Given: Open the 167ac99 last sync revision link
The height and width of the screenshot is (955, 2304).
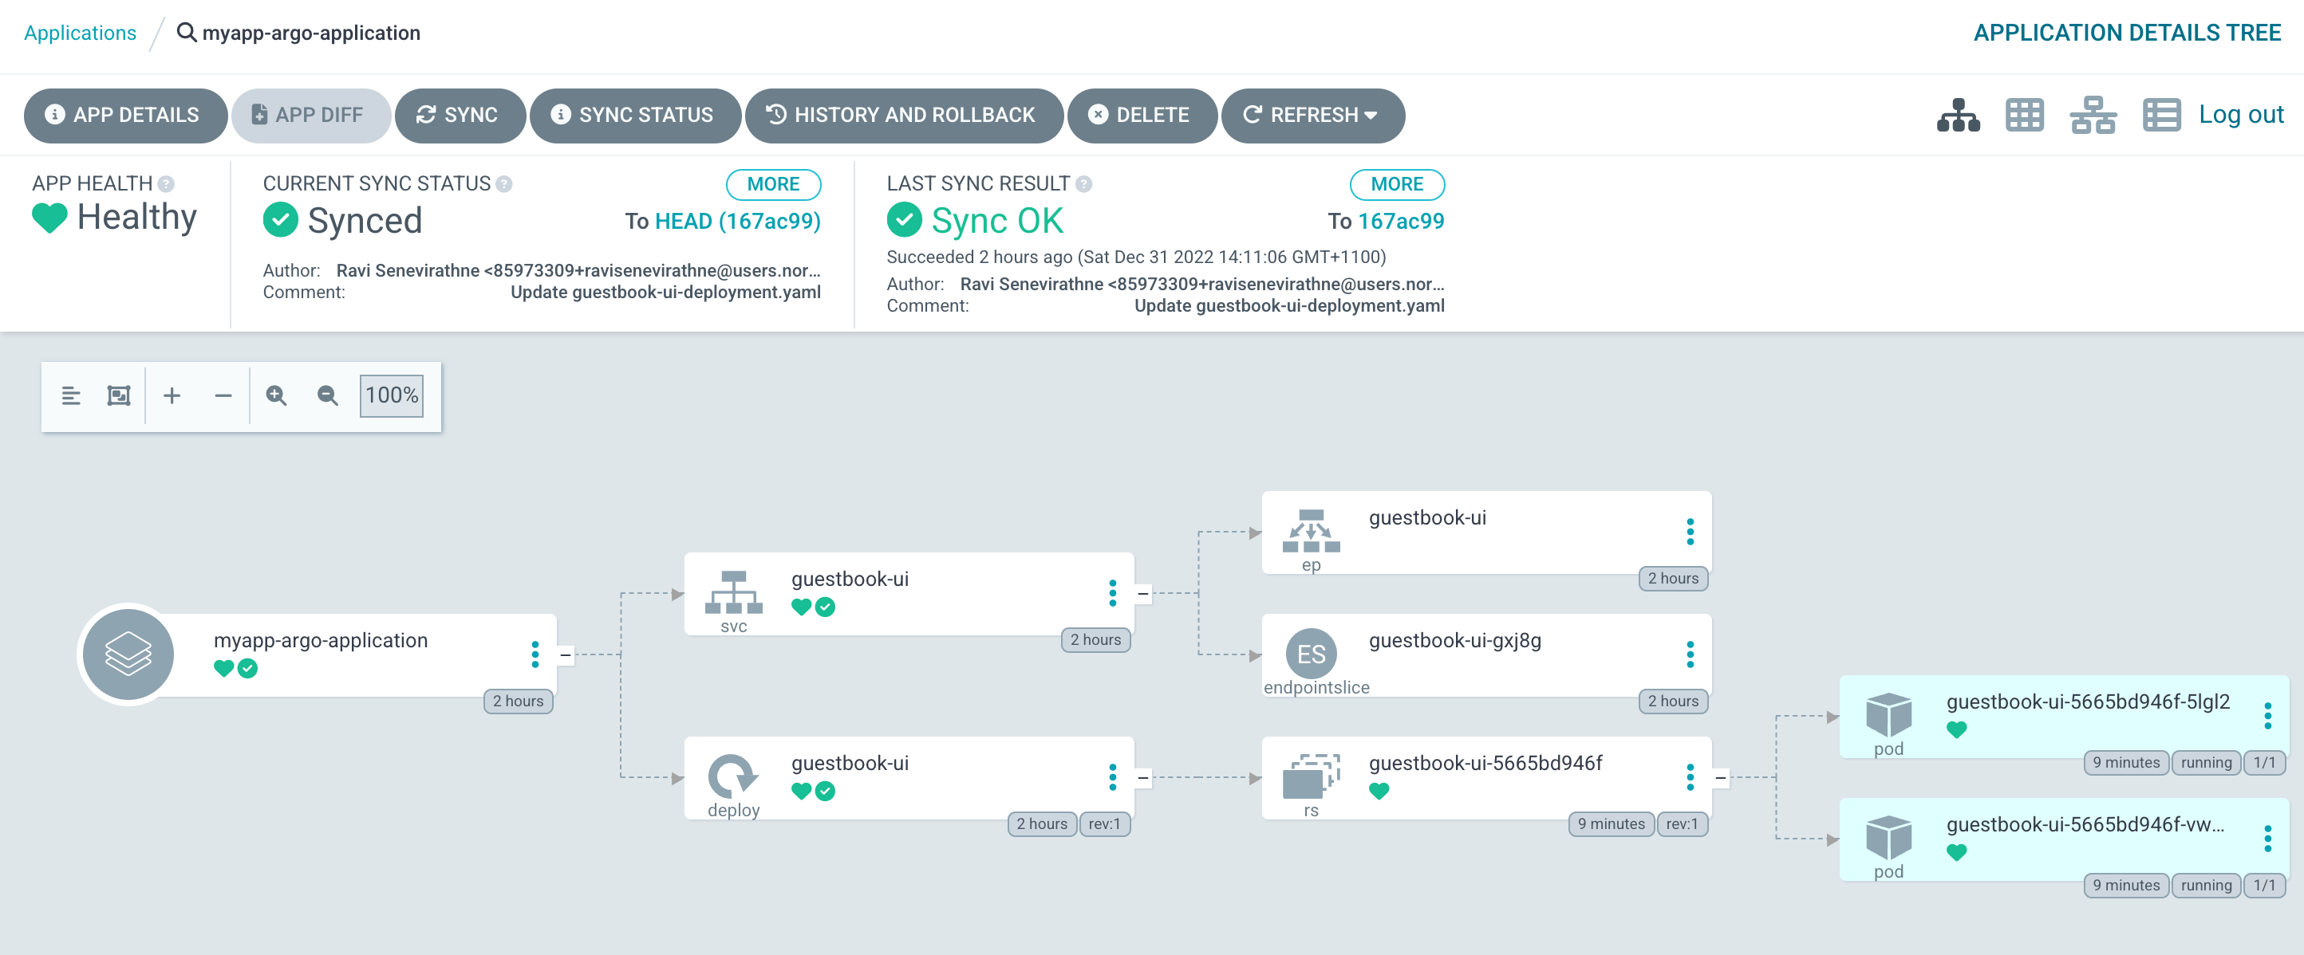Looking at the screenshot, I should [1401, 221].
